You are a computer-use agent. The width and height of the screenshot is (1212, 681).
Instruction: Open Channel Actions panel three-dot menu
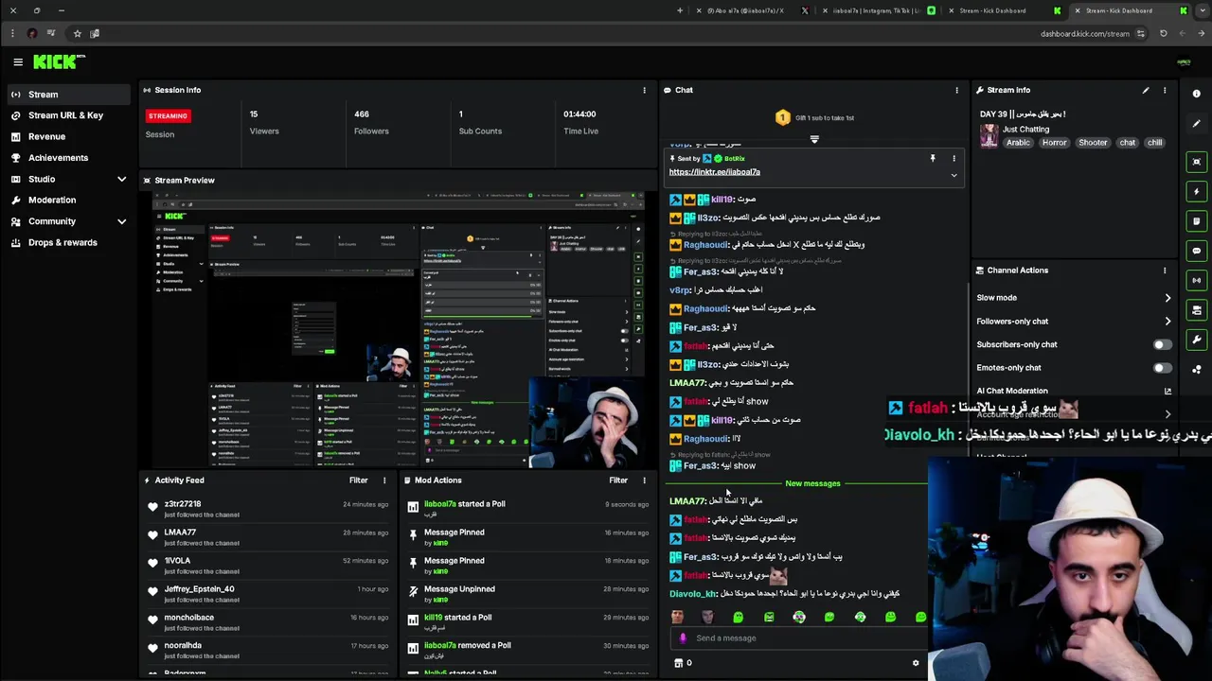(x=1165, y=271)
